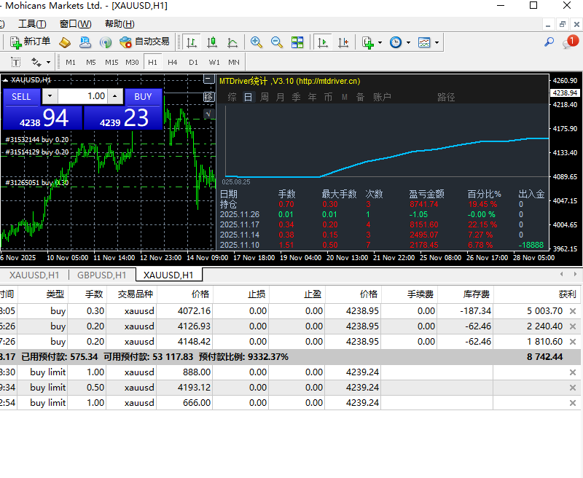Open the chart templates dropdown arrow
Viewport: 583px width, 478px height.
pyautogui.click(x=437, y=43)
